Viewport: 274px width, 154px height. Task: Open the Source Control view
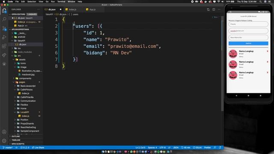(4, 28)
